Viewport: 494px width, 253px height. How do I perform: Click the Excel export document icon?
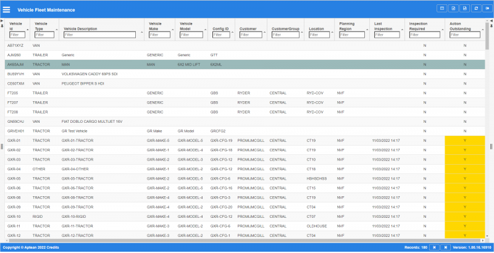click(453, 9)
